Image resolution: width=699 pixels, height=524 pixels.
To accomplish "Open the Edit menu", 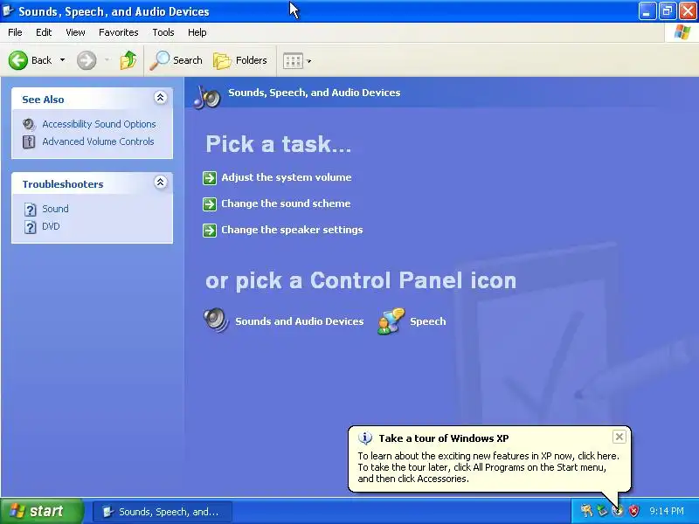I will (x=44, y=32).
